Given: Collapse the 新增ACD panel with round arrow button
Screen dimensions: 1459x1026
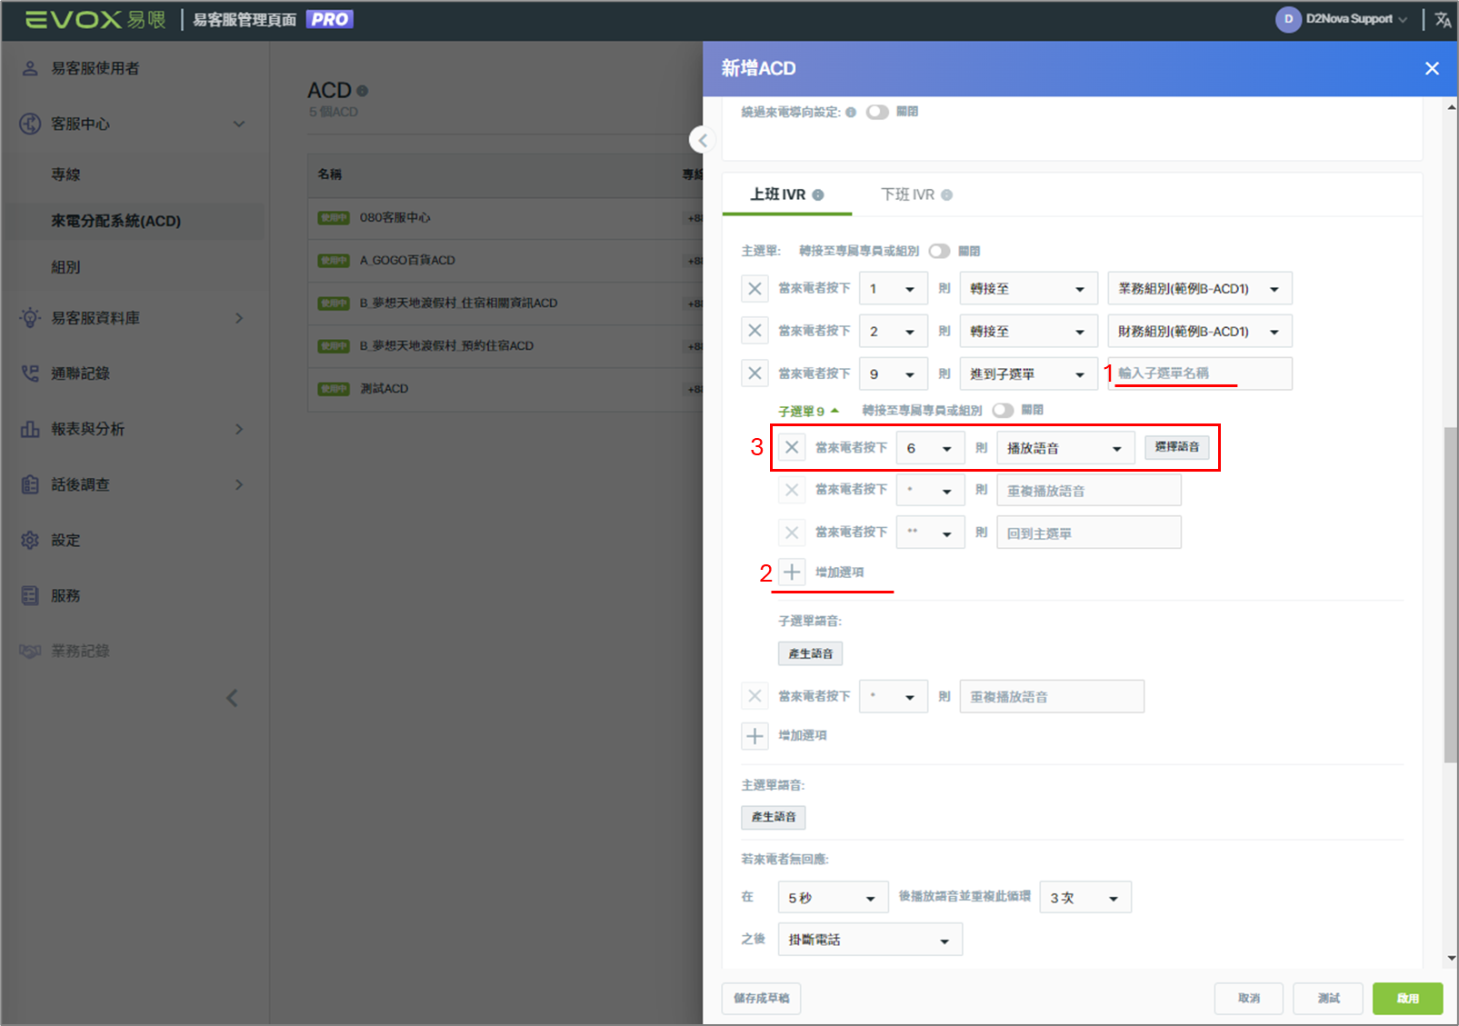Looking at the screenshot, I should [702, 140].
